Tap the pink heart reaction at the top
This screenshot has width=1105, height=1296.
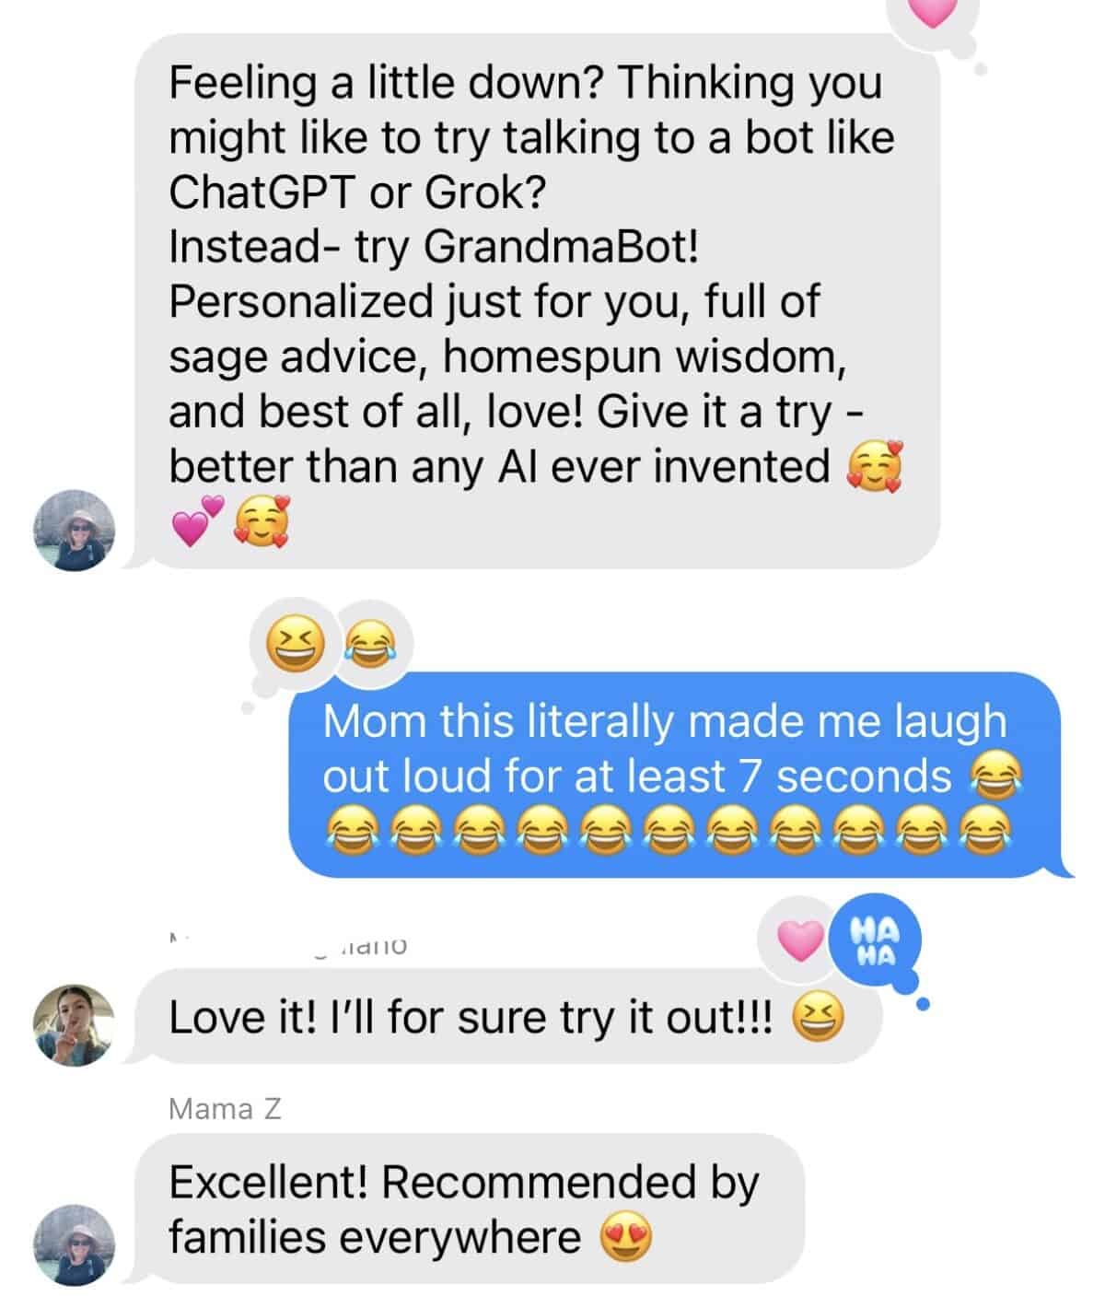[x=934, y=11]
